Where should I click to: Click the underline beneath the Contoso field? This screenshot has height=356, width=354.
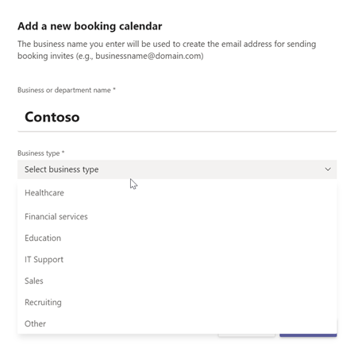pos(177,131)
